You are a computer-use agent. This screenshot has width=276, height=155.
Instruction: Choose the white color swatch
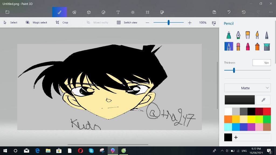click(228, 112)
